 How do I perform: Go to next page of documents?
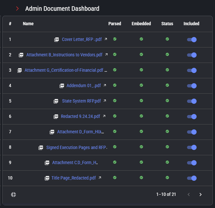point(201,195)
